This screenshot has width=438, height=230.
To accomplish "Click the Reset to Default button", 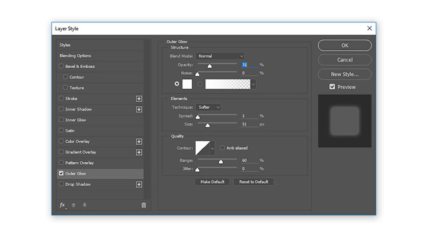I will pos(254,182).
